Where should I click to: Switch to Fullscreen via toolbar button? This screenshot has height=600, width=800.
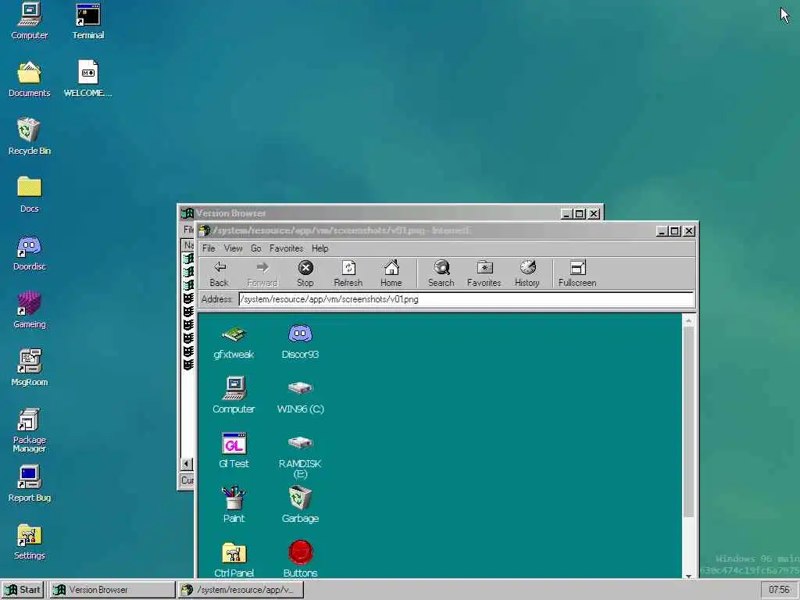click(577, 273)
